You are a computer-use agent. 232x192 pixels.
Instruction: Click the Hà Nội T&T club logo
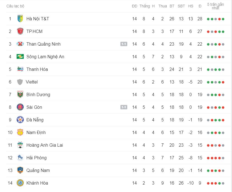click(x=20, y=19)
